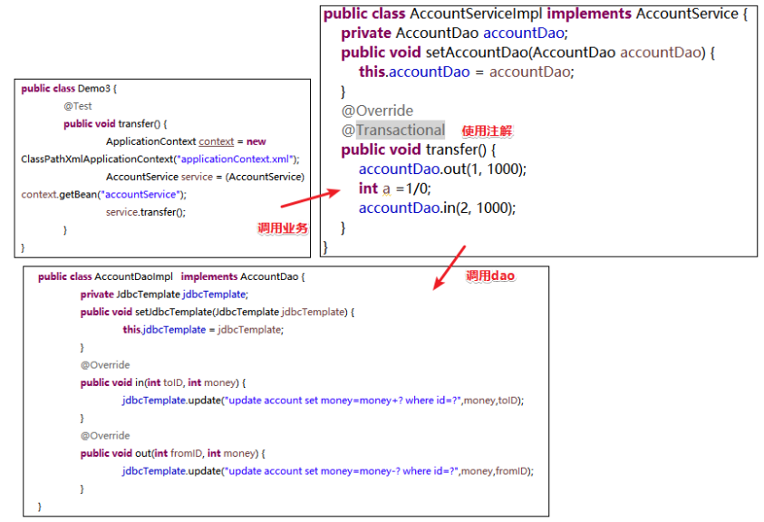Click the "applicationContext.xml" string literal
Image resolution: width=764 pixels, height=522 pixels.
pyautogui.click(x=236, y=159)
